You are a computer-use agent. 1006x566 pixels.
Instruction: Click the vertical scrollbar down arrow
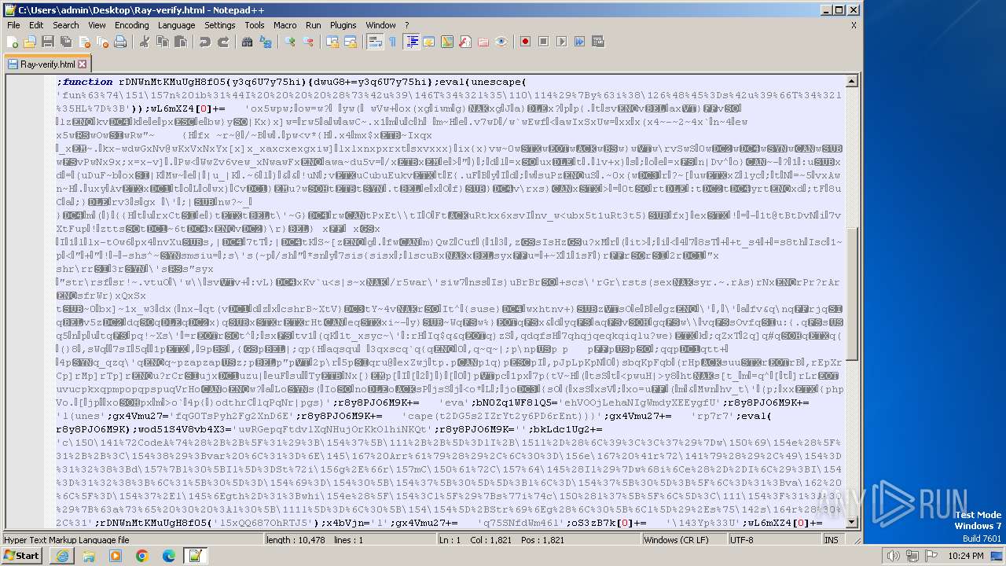852,523
